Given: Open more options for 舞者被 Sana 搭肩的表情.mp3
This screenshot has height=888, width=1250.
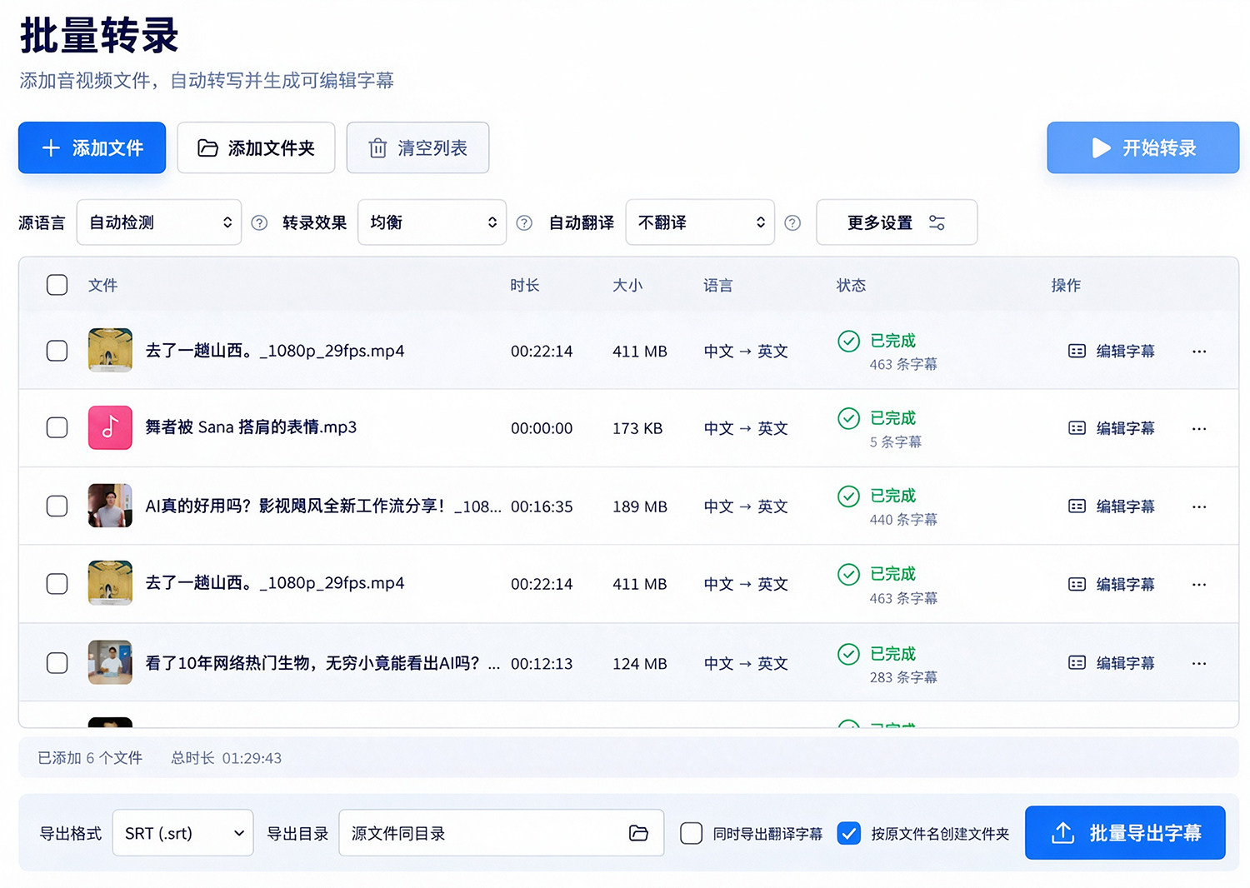Looking at the screenshot, I should 1199,428.
